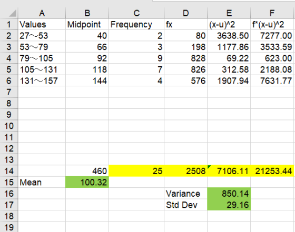This screenshot has width=295, height=232.
Task: Select column A header
Action: pos(42,13)
